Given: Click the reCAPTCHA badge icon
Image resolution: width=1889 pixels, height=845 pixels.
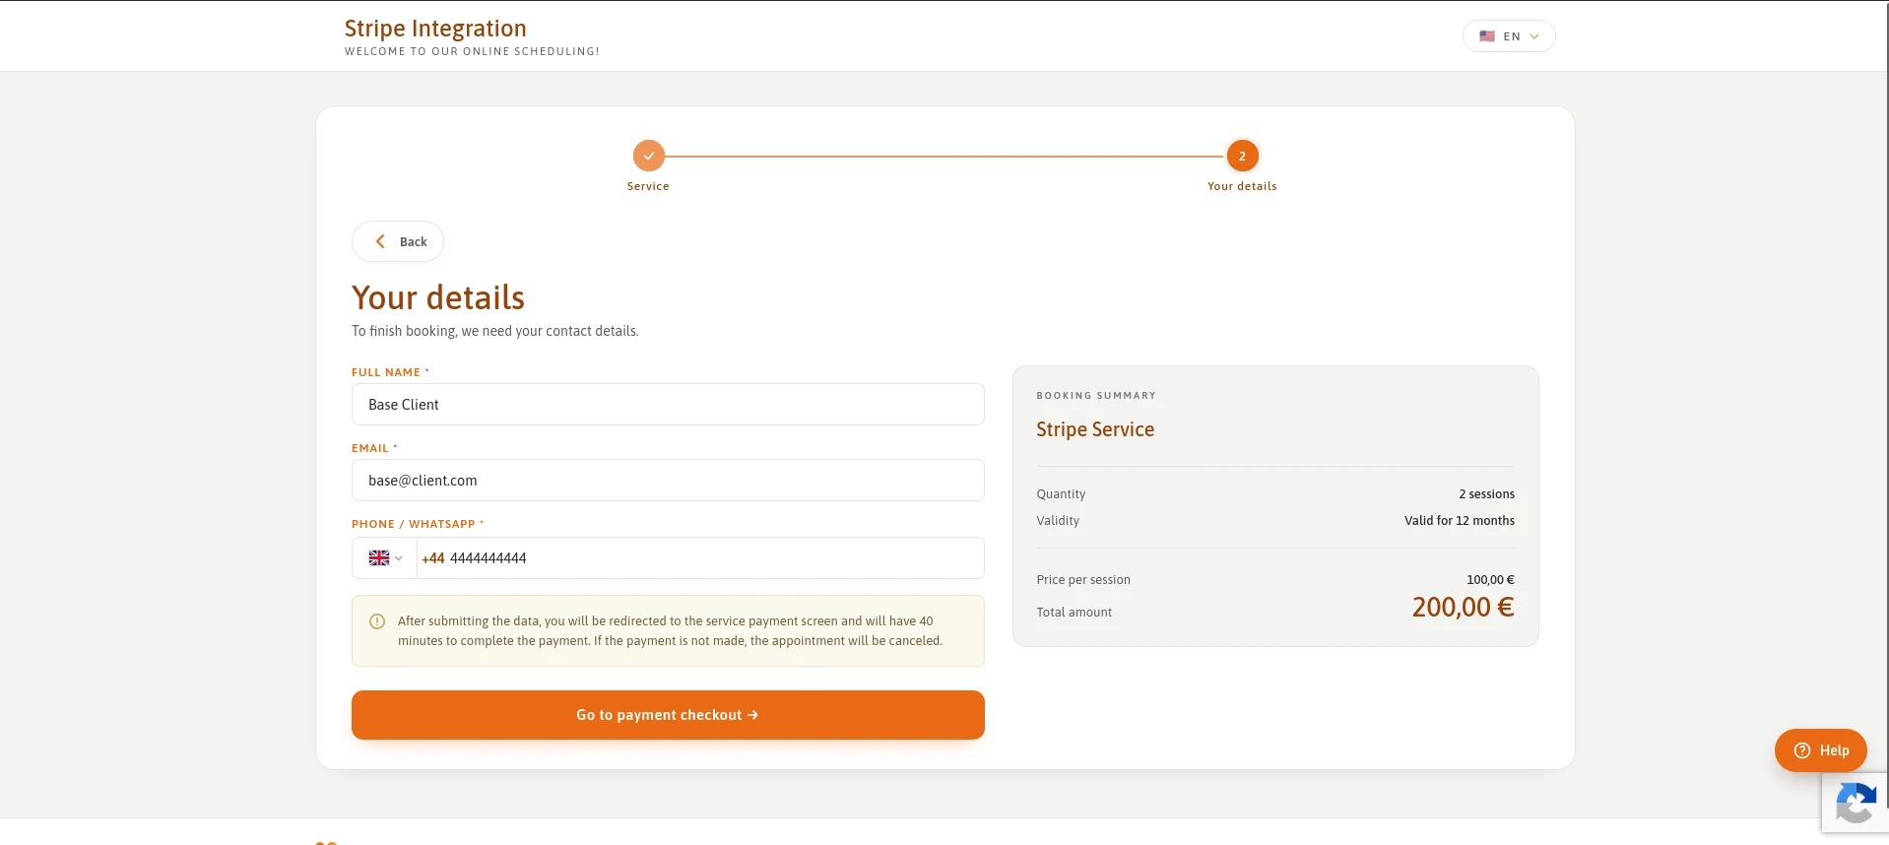Looking at the screenshot, I should [x=1856, y=803].
